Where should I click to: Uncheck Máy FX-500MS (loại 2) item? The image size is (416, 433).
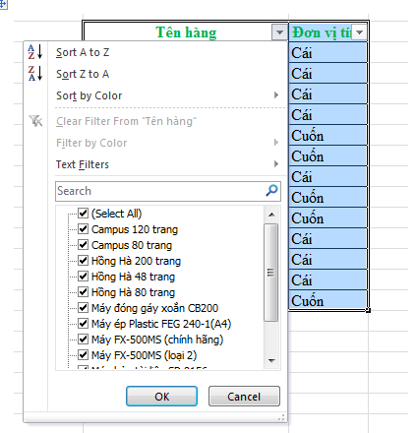tap(84, 355)
